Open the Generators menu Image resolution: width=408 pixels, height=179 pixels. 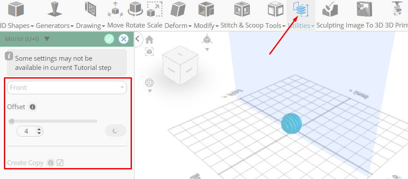(55, 25)
